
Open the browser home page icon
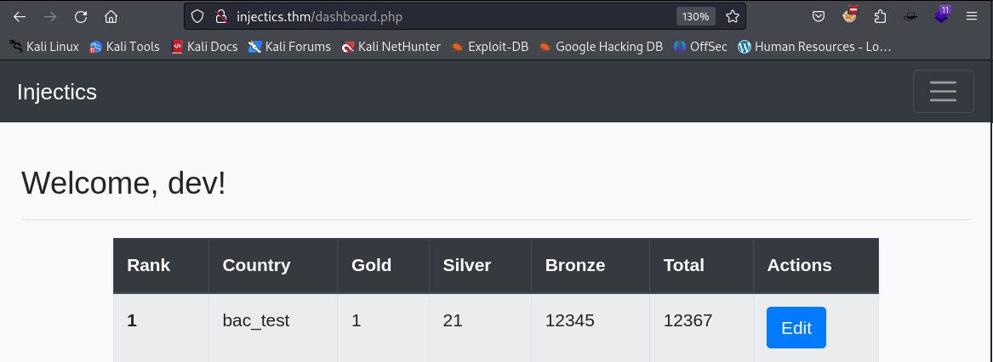pos(111,17)
